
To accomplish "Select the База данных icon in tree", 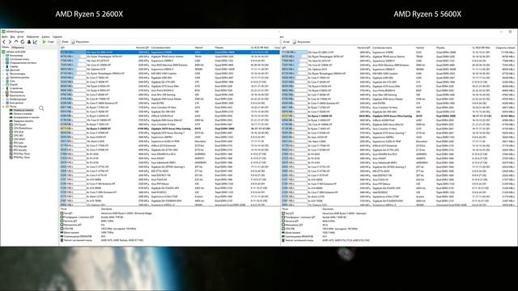I will pyautogui.click(x=7, y=103).
